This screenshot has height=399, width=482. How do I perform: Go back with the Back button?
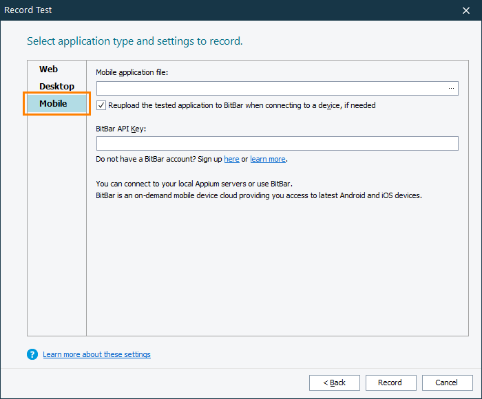pyautogui.click(x=334, y=382)
